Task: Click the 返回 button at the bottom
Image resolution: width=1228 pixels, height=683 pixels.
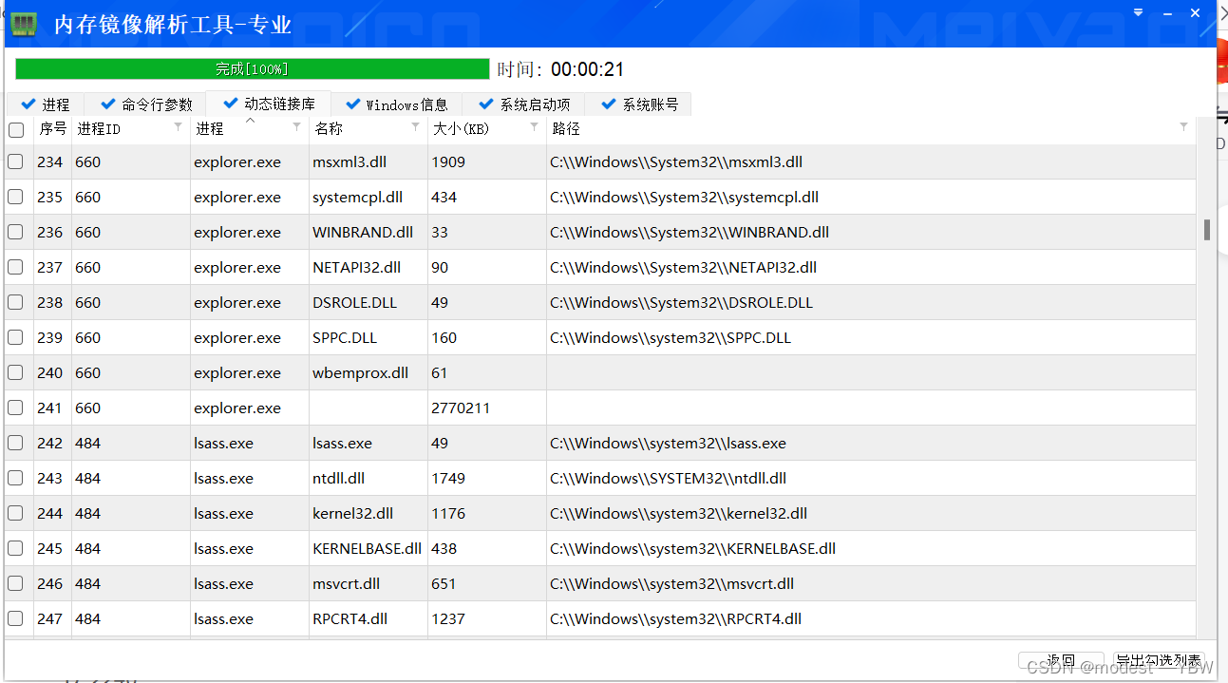Action: point(1061,660)
